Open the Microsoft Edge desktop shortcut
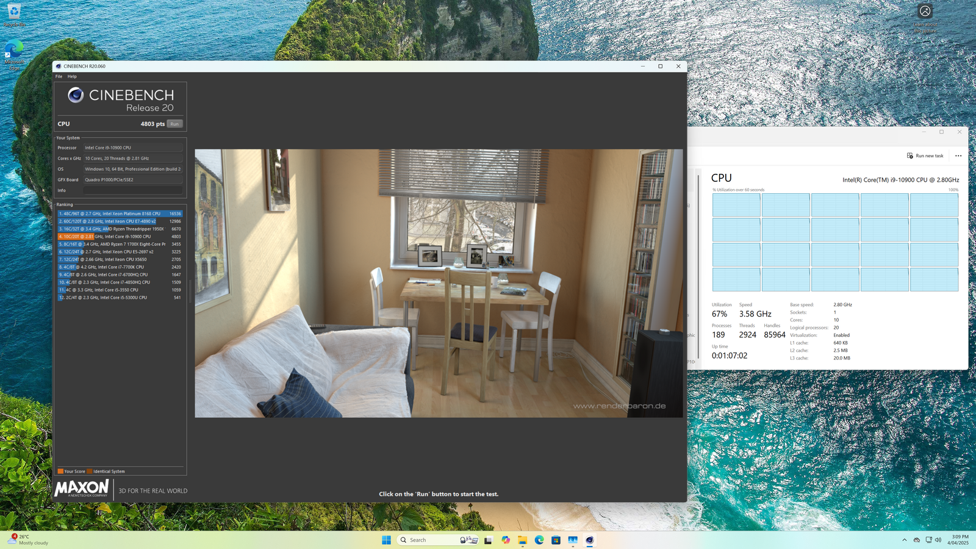Image resolution: width=976 pixels, height=549 pixels. pos(14,55)
